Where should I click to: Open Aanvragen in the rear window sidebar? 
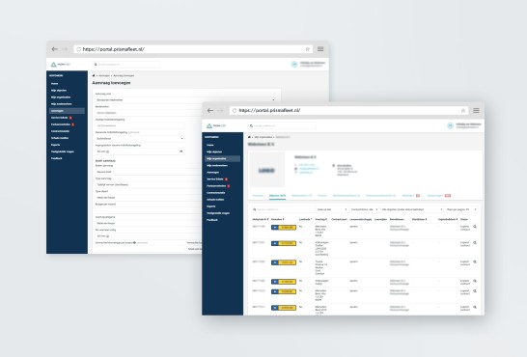67,111
